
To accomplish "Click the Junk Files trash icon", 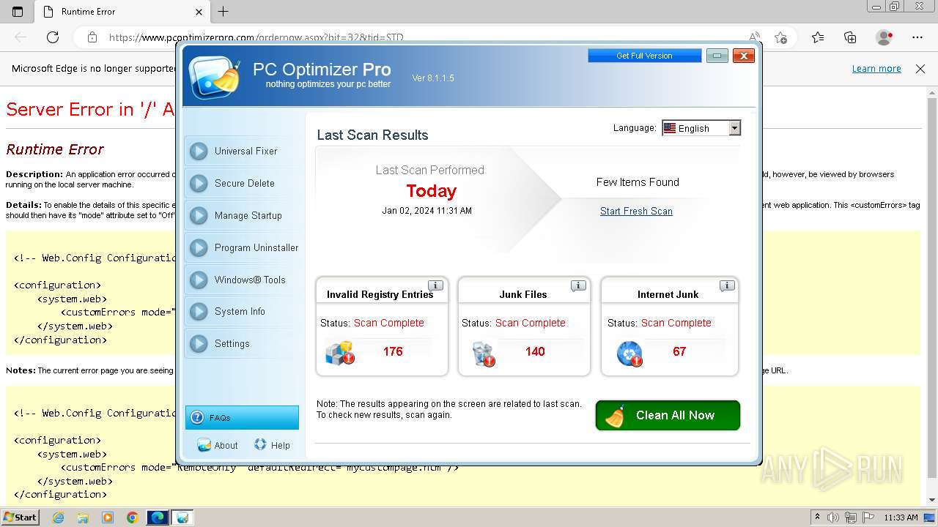I will (484, 354).
